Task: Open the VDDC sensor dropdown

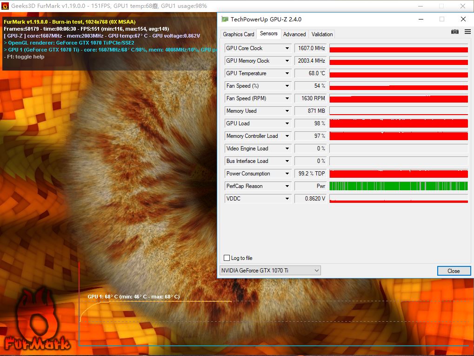Action: [287, 199]
